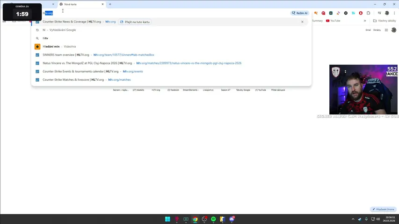Click Přejít na tuto kartu button
Image resolution: width=399 pixels, height=224 pixels.
click(135, 22)
